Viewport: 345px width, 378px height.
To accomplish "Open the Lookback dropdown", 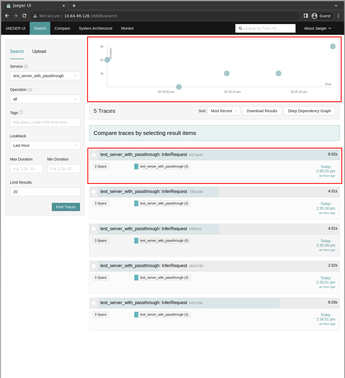I will 45,145.
